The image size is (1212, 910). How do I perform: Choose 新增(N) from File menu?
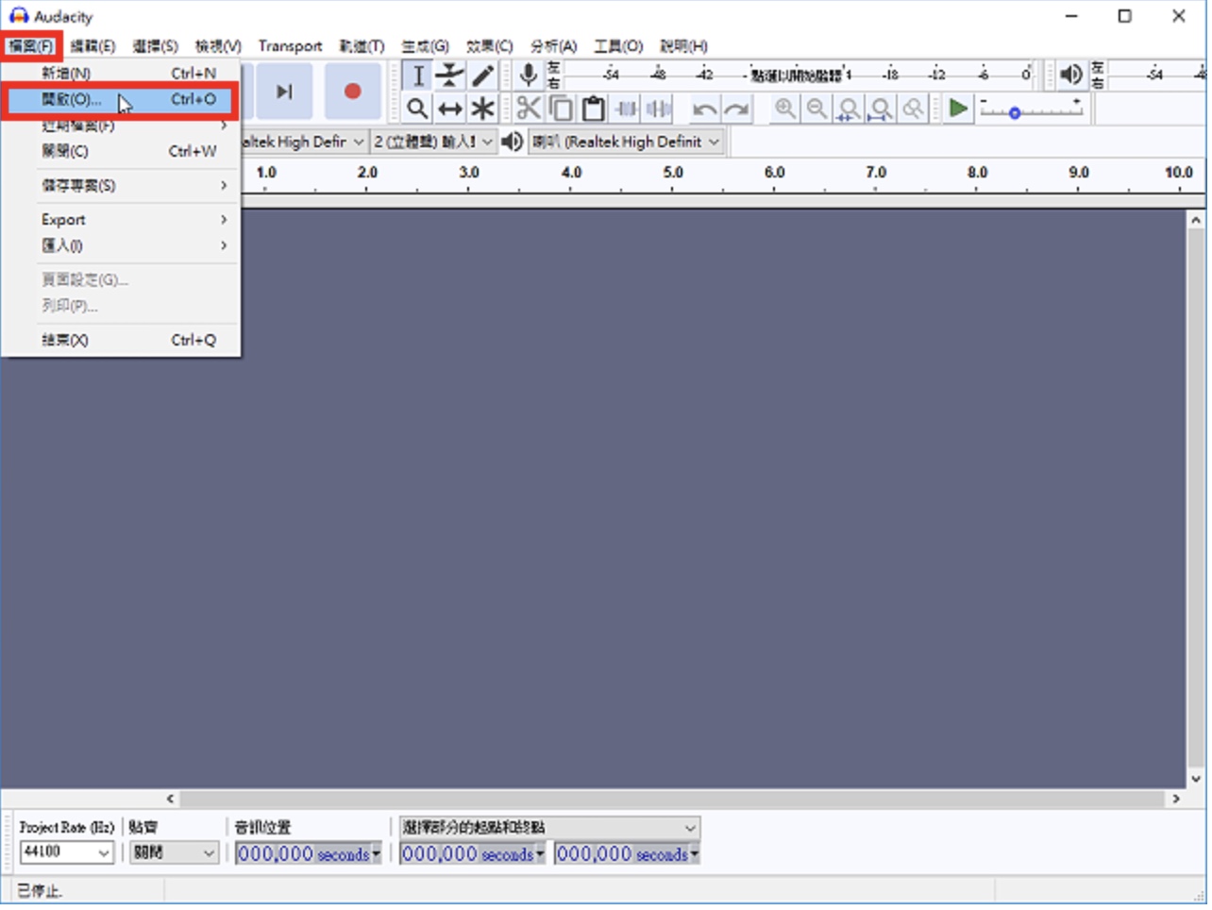click(x=121, y=73)
